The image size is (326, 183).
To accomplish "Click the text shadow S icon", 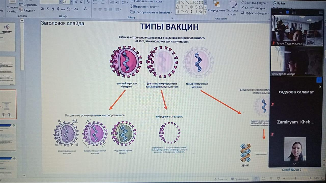I will point(58,9).
